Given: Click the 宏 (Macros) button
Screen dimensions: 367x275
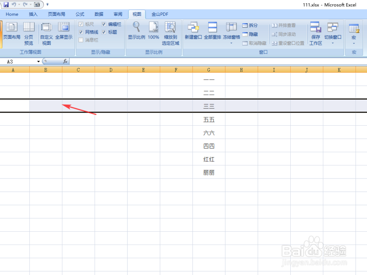Looking at the screenshot, I should click(354, 33).
